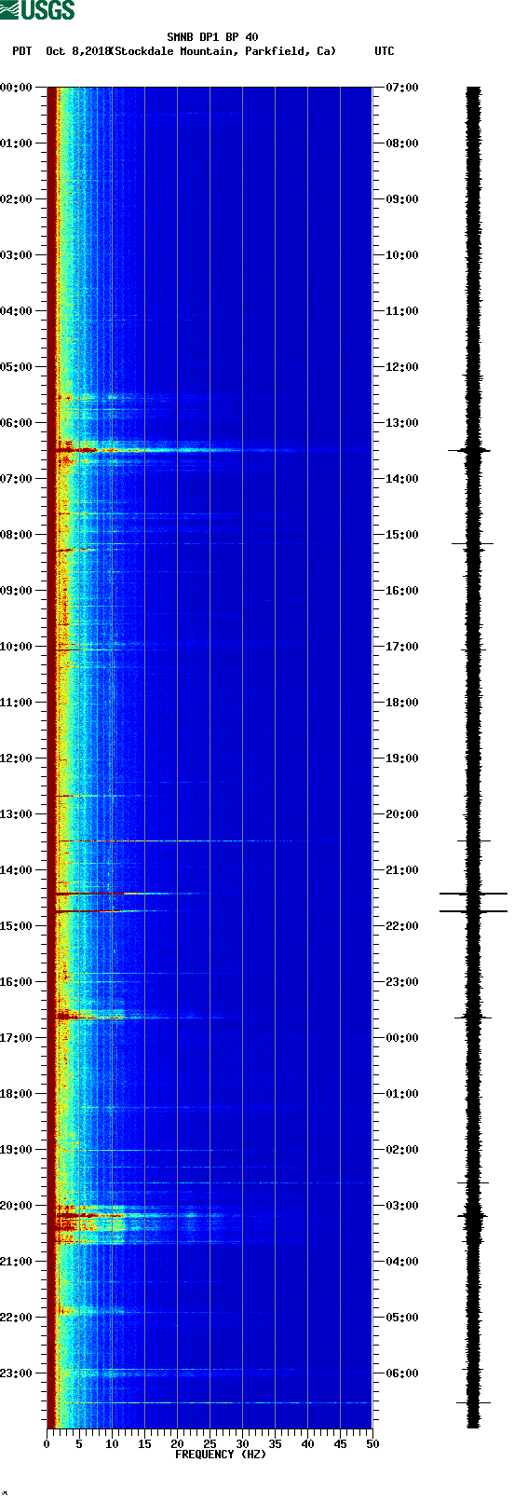Select the title text 'SMNB DP1 BP 40'
This screenshot has height=1503, width=514.
(212, 37)
